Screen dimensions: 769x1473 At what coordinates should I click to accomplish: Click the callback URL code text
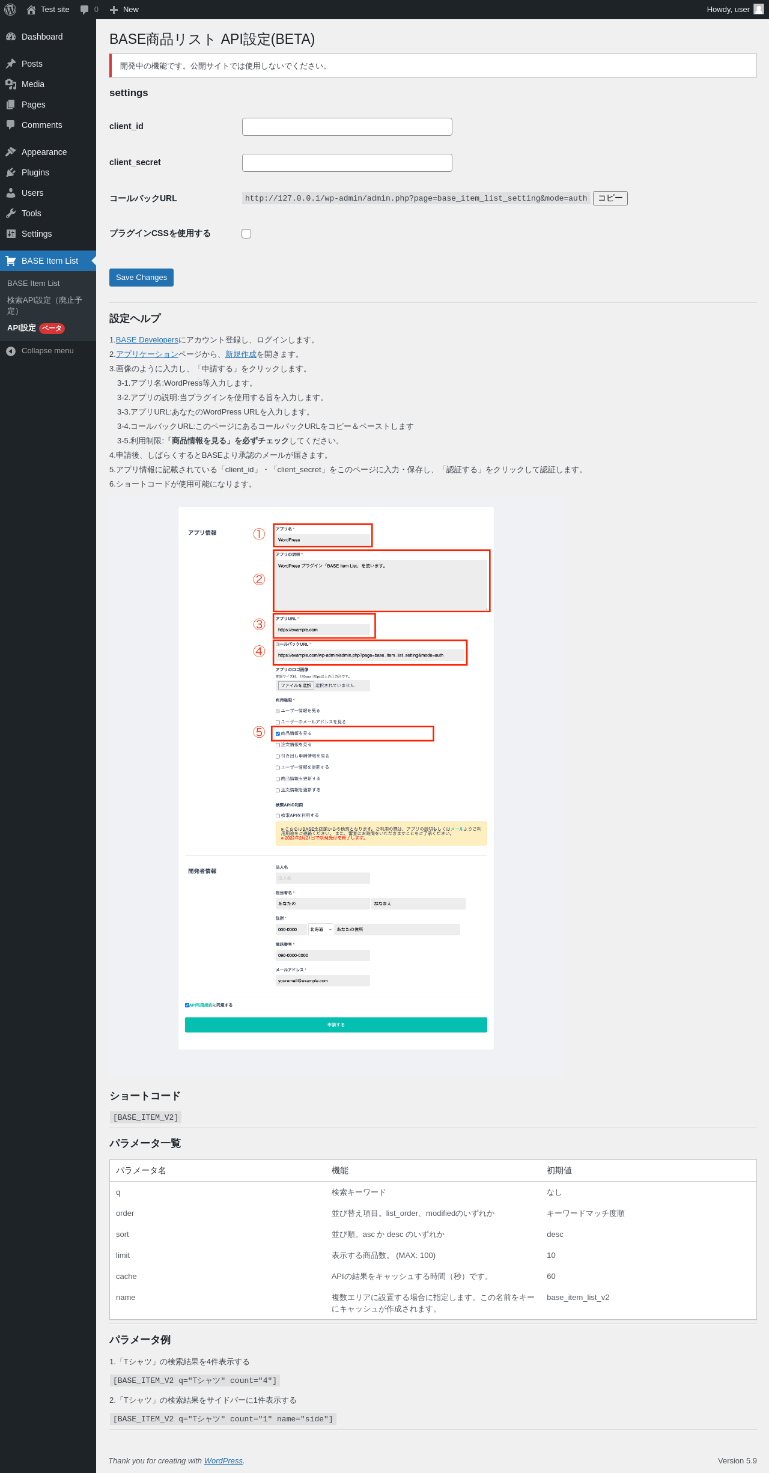[416, 198]
